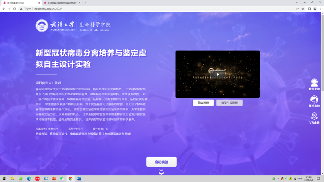Select the 教学引导视频 video tab
This screenshot has height=182, width=324.
[x=229, y=103]
